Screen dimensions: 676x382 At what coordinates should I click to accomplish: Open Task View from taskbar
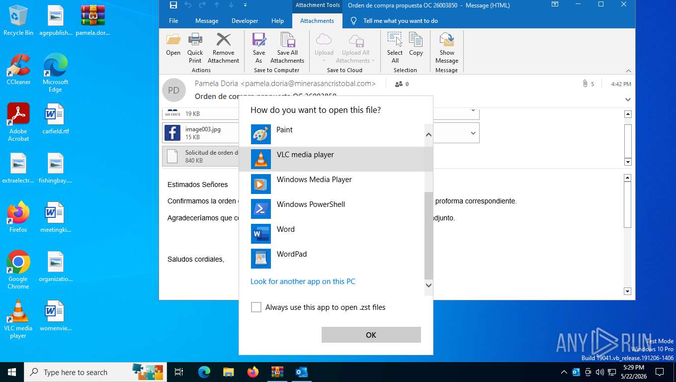pos(179,372)
